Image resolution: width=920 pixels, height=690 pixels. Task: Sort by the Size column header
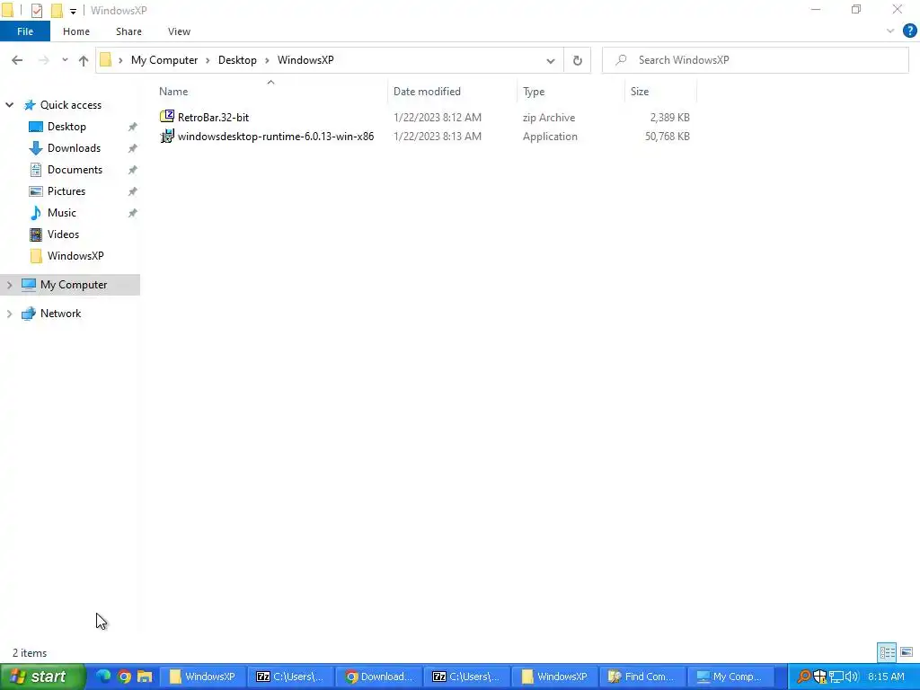[x=660, y=92]
